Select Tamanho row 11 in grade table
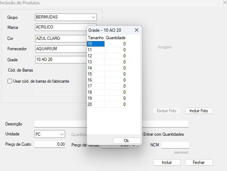The height and width of the screenshot is (171, 227). pyautogui.click(x=96, y=50)
